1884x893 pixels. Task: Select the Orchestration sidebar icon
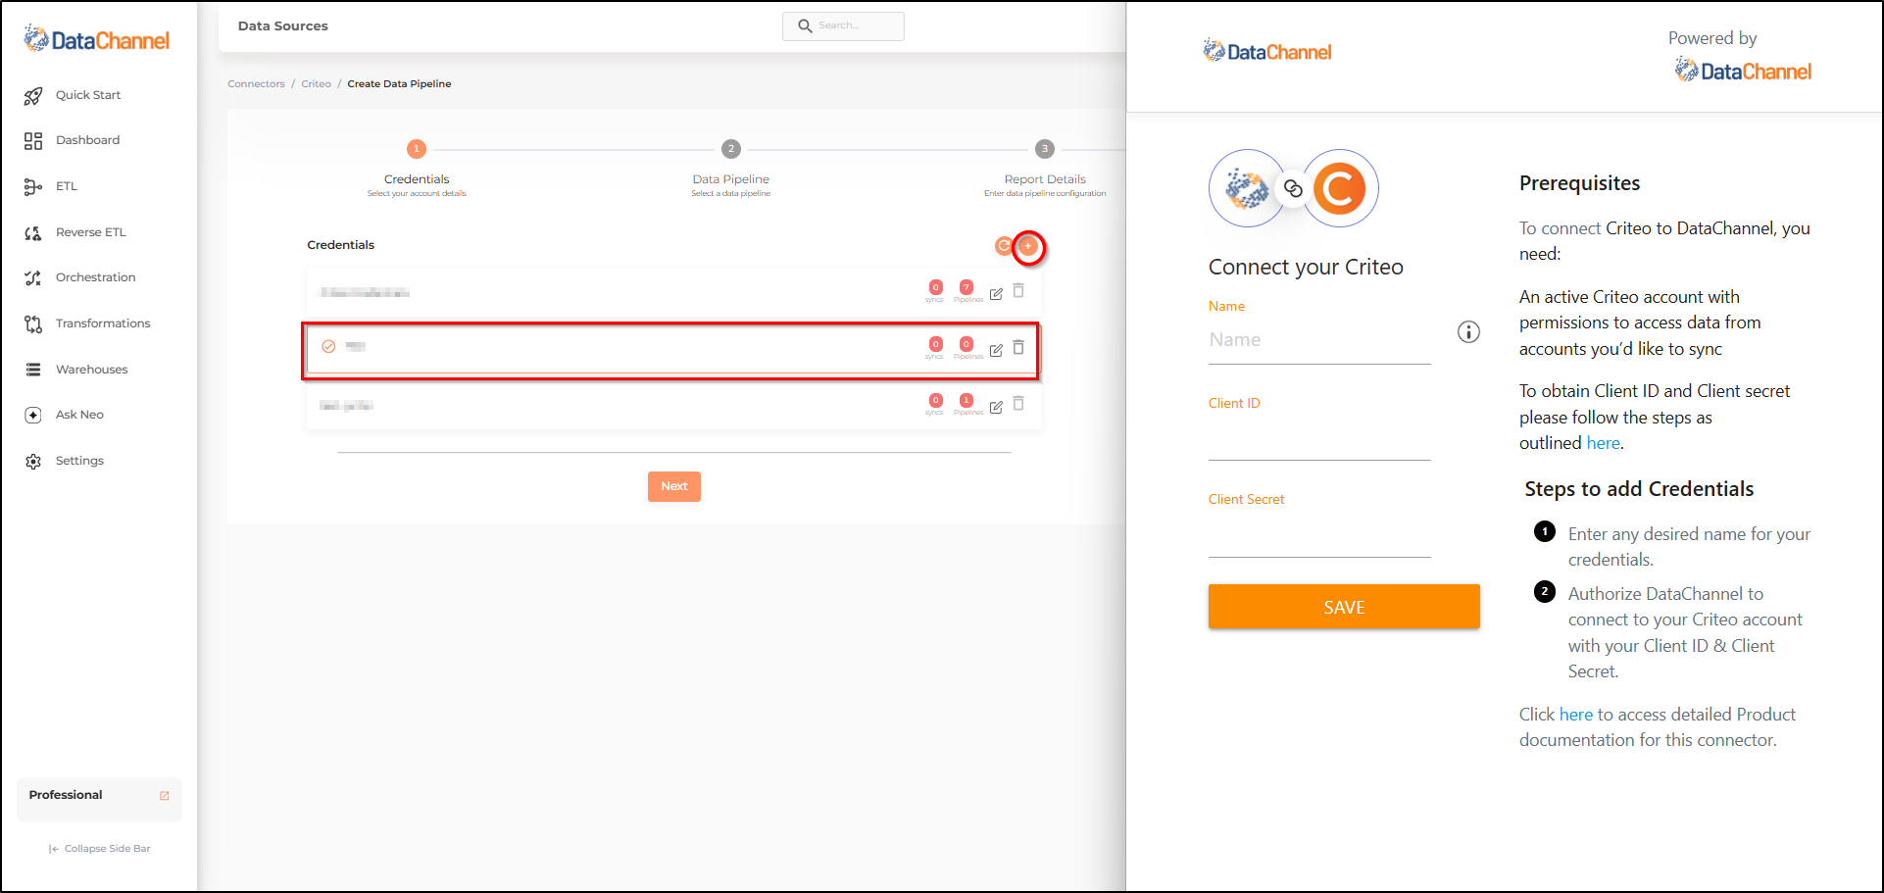(33, 277)
